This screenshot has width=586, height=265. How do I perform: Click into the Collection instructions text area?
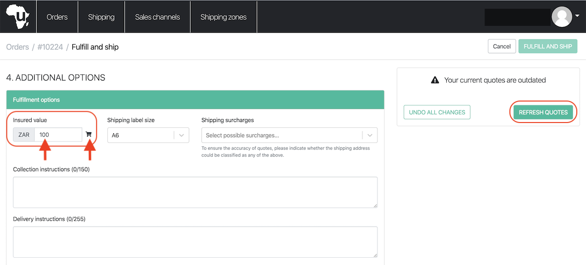coord(195,192)
